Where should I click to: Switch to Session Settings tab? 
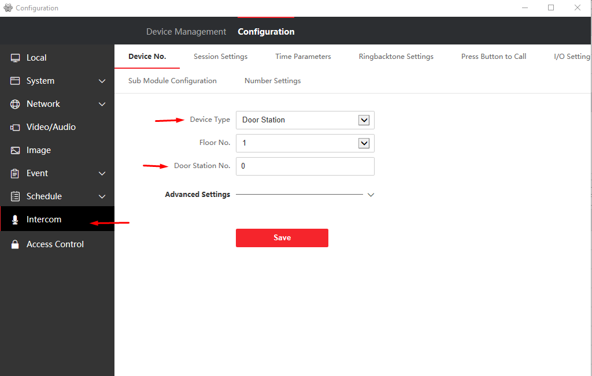click(220, 57)
